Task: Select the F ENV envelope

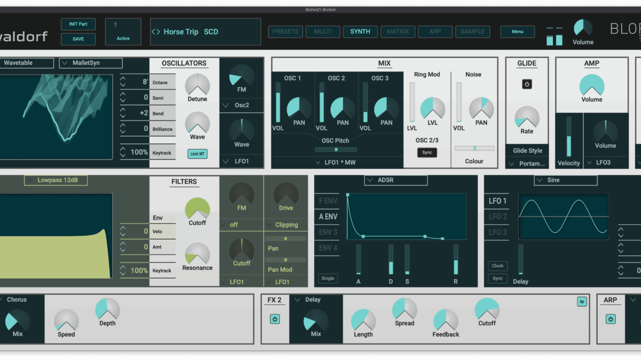Action: [328, 201]
